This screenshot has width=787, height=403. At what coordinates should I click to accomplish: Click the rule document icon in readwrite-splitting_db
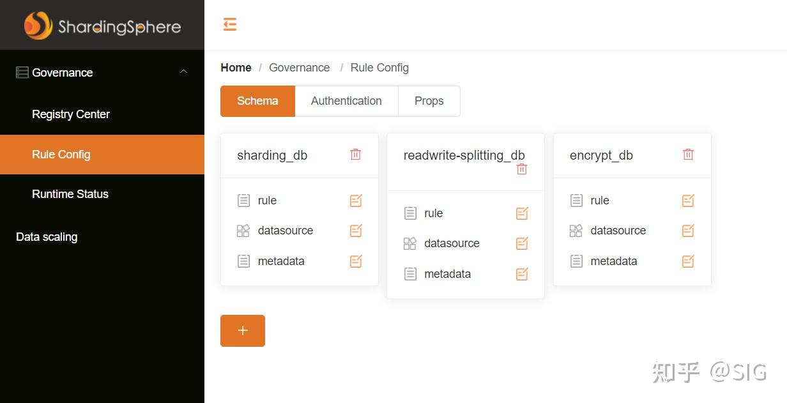[x=410, y=213]
